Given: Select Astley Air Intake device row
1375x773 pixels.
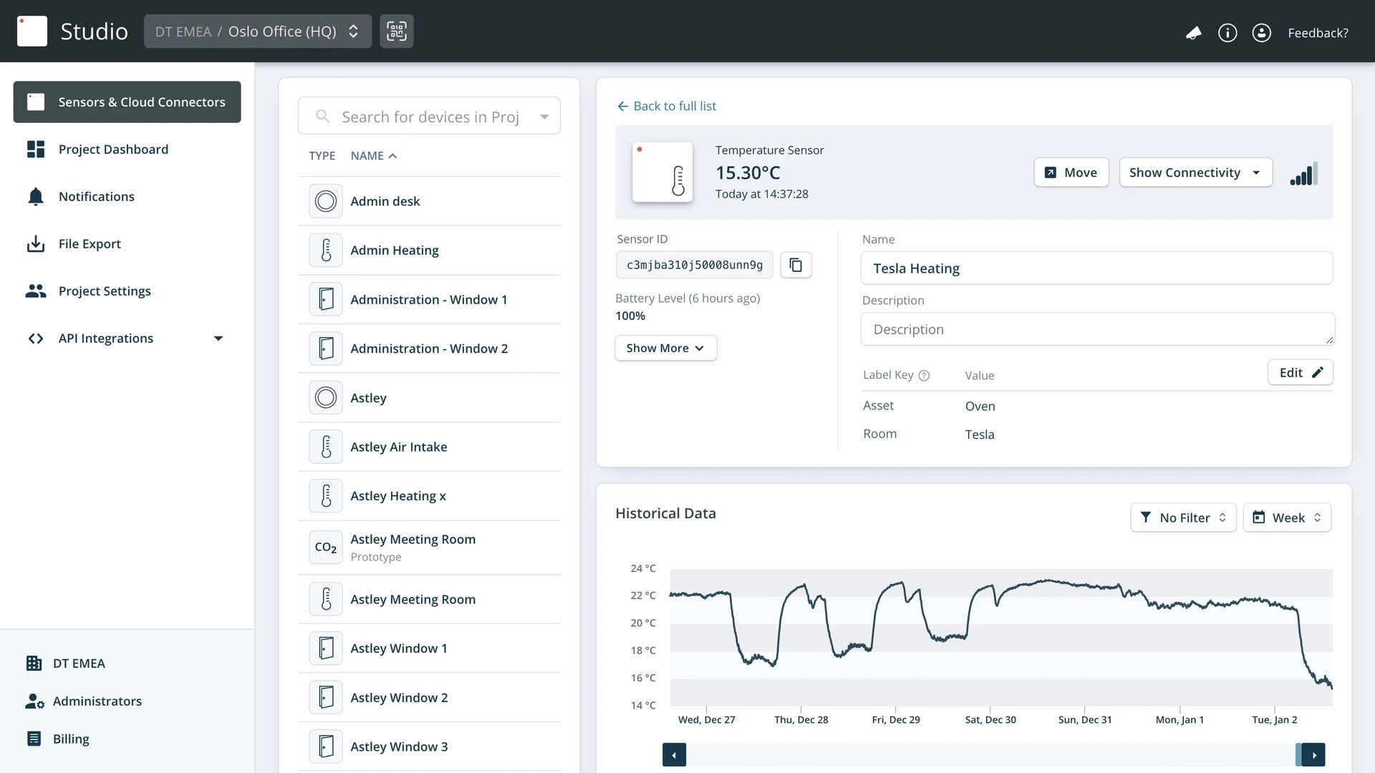Looking at the screenshot, I should 429,447.
